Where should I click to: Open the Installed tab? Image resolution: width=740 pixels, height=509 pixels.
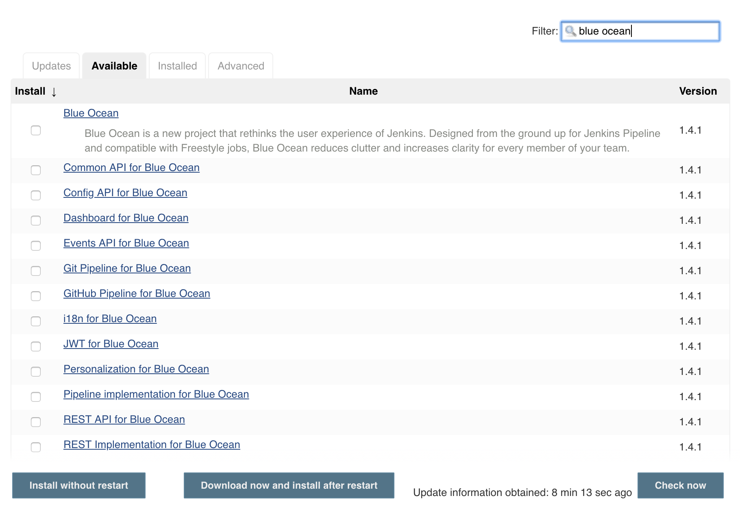[x=177, y=66]
